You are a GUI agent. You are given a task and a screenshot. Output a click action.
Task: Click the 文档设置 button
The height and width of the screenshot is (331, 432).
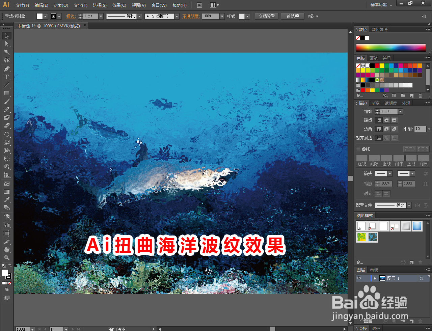(266, 16)
